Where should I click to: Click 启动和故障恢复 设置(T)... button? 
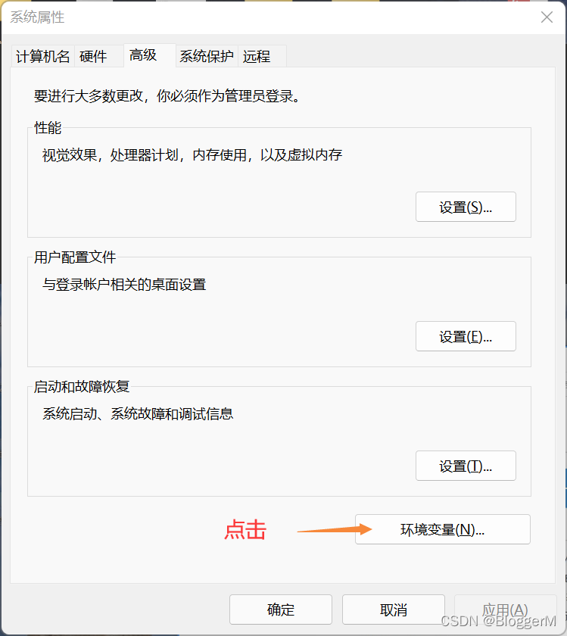[x=466, y=466]
